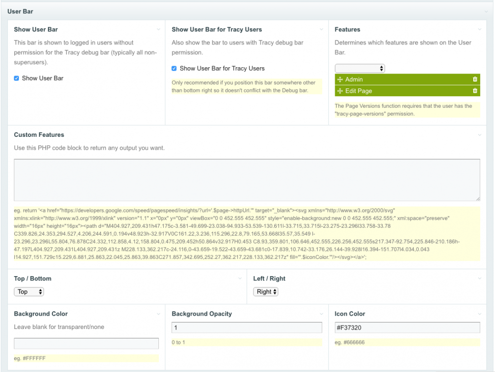Click the drag handle icon beside Admin
Image resolution: width=495 pixels, height=372 pixels.
[x=340, y=80]
